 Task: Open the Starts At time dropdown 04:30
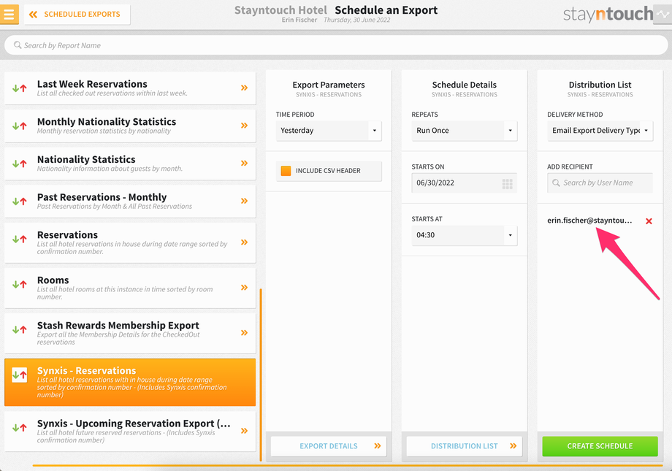coord(464,235)
